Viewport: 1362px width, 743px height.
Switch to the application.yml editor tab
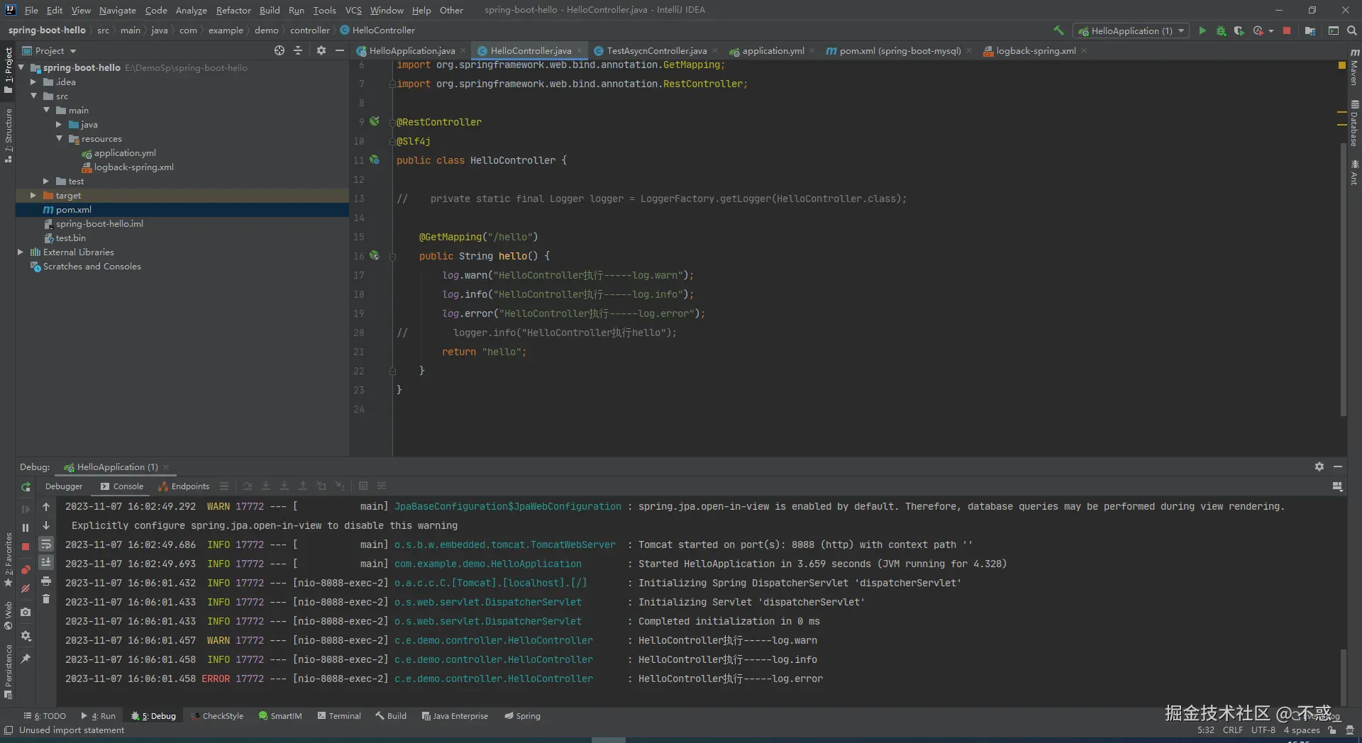tap(773, 50)
